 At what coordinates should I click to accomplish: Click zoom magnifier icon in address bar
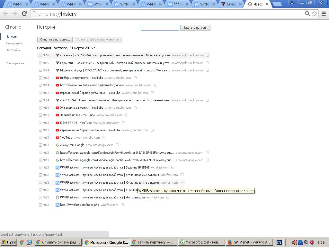click(x=307, y=14)
